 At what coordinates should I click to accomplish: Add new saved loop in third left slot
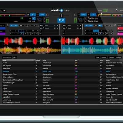41,31
